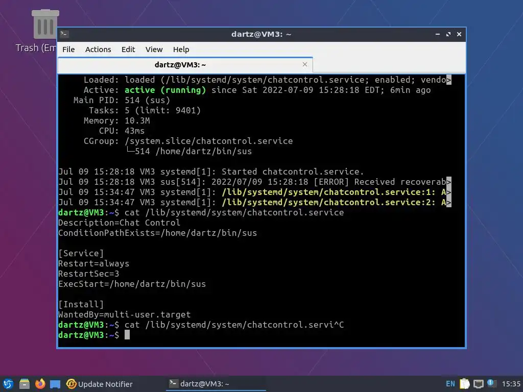Maximize the terminal window
This screenshot has width=523, height=392.
[x=448, y=34]
